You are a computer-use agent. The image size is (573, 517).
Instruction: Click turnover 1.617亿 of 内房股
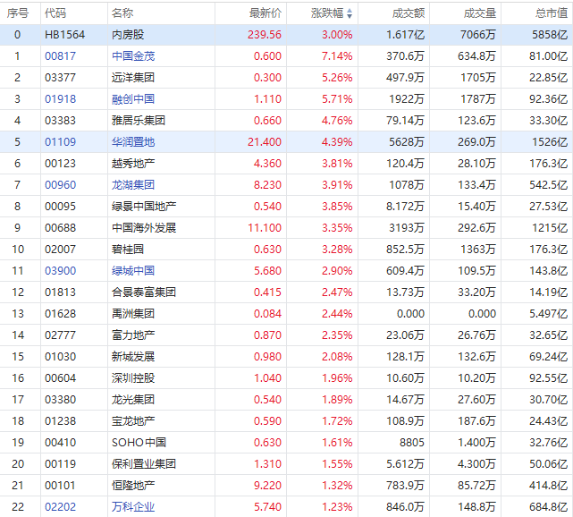click(405, 35)
